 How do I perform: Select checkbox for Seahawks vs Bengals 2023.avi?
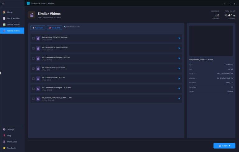[33, 58]
